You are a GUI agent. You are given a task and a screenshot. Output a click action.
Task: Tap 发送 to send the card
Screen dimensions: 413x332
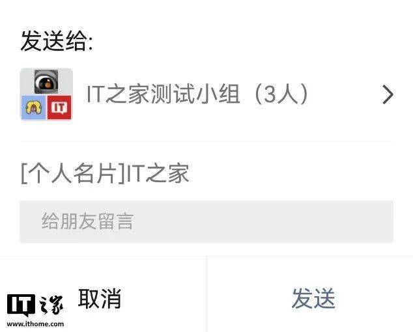[313, 298]
